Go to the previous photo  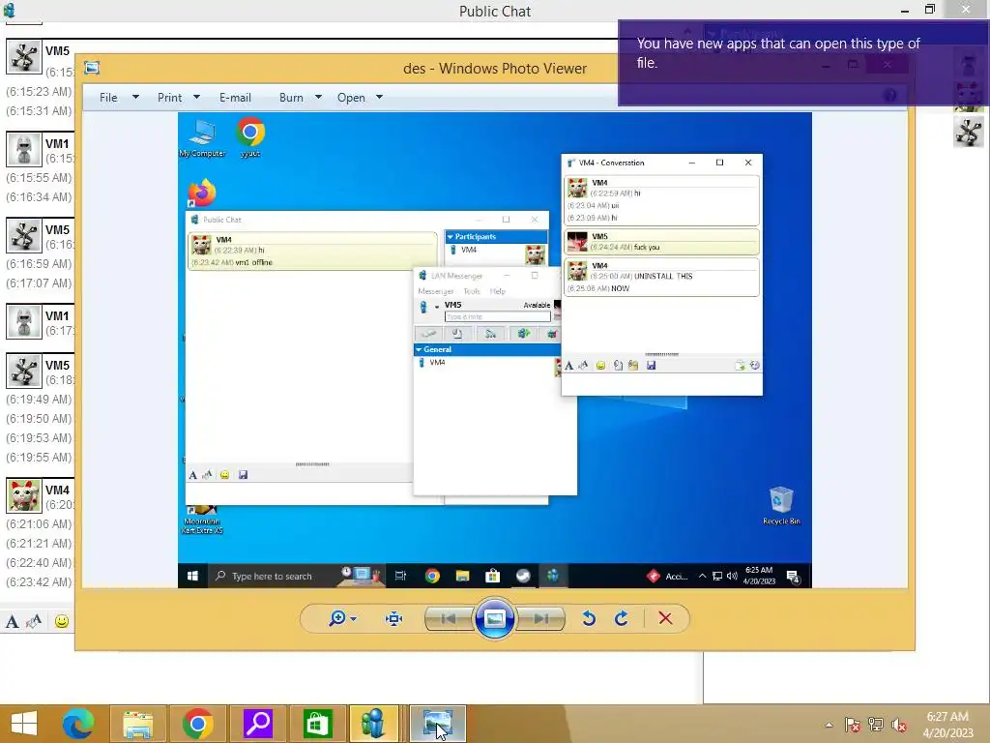(x=449, y=618)
